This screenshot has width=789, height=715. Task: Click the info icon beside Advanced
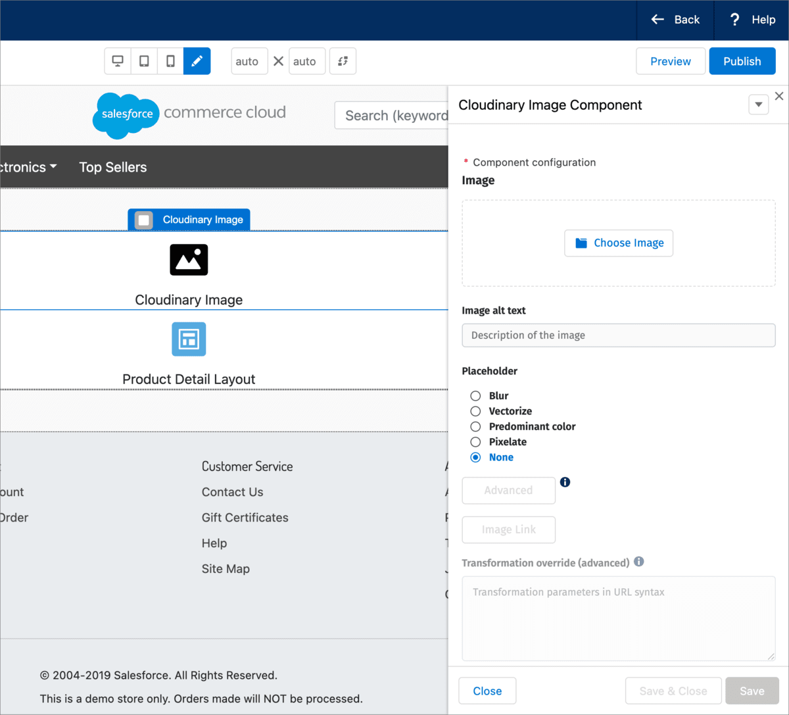(x=565, y=482)
